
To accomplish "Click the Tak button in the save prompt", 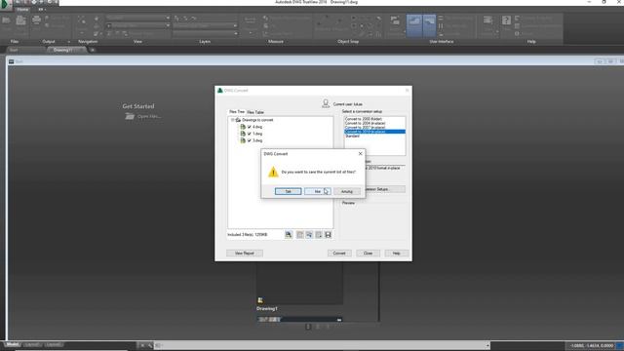I will pyautogui.click(x=288, y=191).
